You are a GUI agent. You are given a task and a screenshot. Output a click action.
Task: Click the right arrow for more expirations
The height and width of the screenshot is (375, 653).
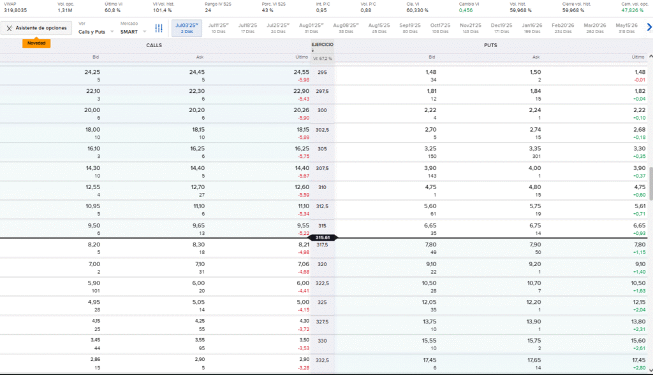(649, 28)
